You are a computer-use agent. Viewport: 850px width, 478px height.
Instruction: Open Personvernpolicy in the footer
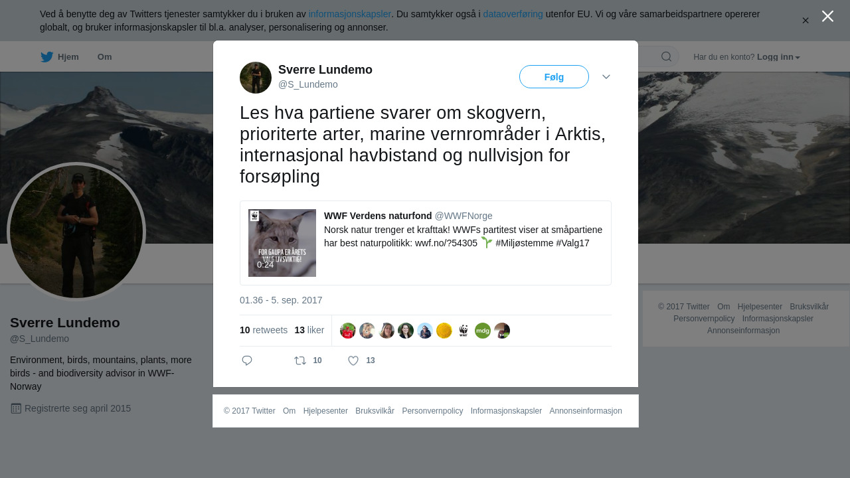pos(432,411)
